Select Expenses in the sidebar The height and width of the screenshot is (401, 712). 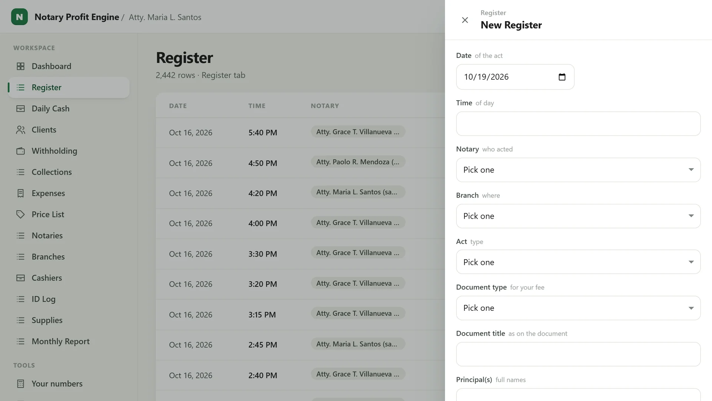click(69, 193)
